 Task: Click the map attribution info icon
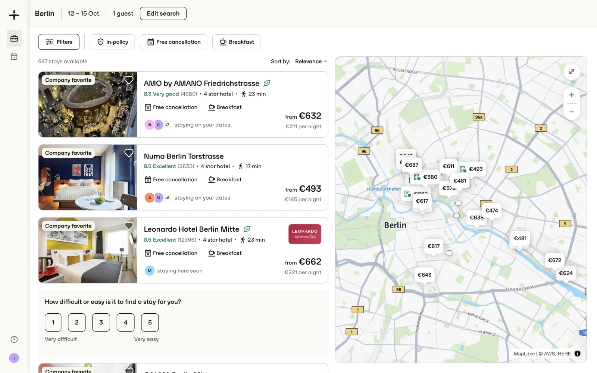(578, 354)
